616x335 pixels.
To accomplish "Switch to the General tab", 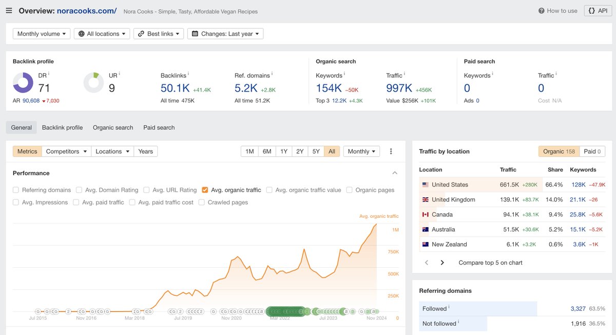I will coord(22,127).
